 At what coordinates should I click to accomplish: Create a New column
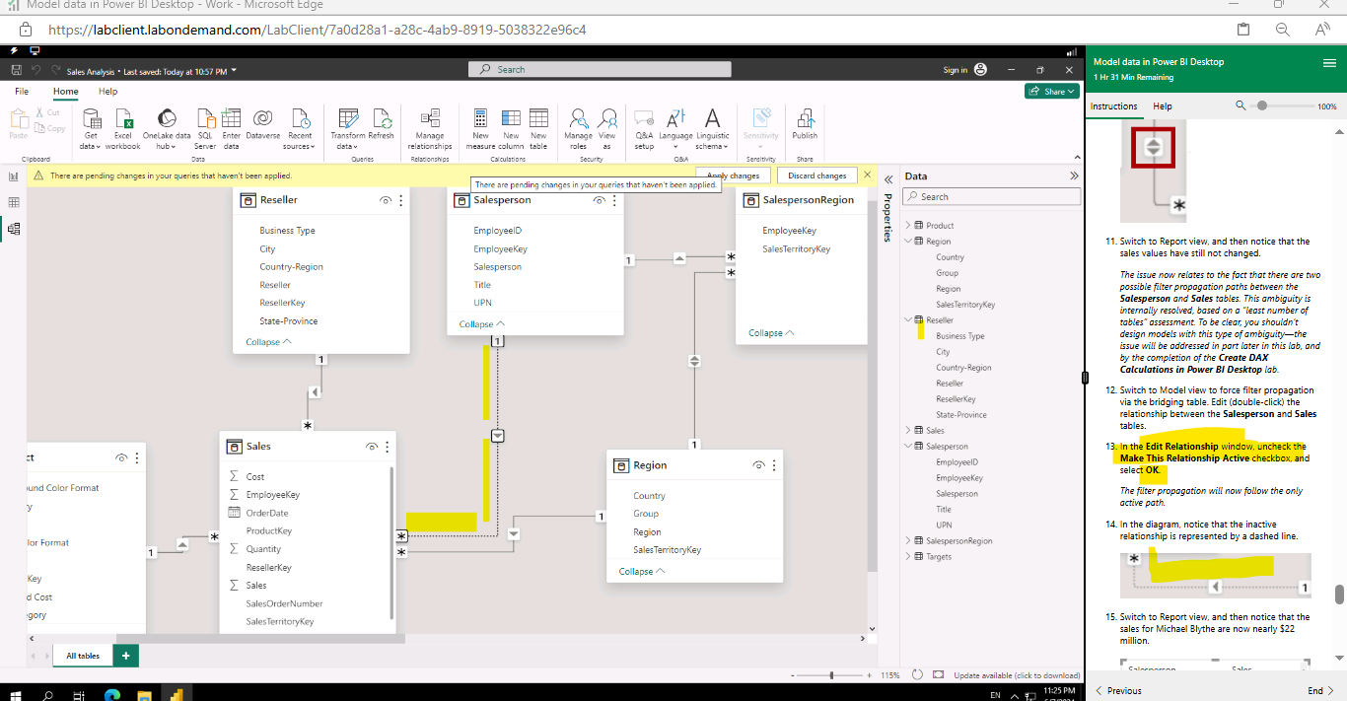[511, 129]
